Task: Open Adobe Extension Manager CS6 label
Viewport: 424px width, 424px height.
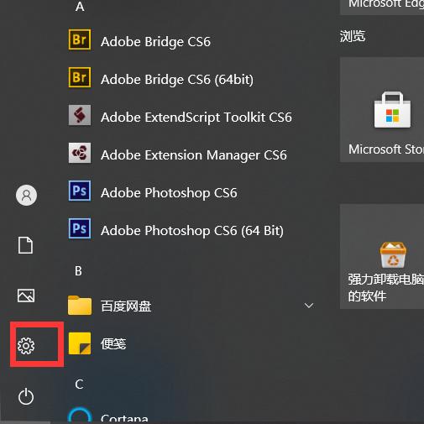Action: [x=194, y=155]
